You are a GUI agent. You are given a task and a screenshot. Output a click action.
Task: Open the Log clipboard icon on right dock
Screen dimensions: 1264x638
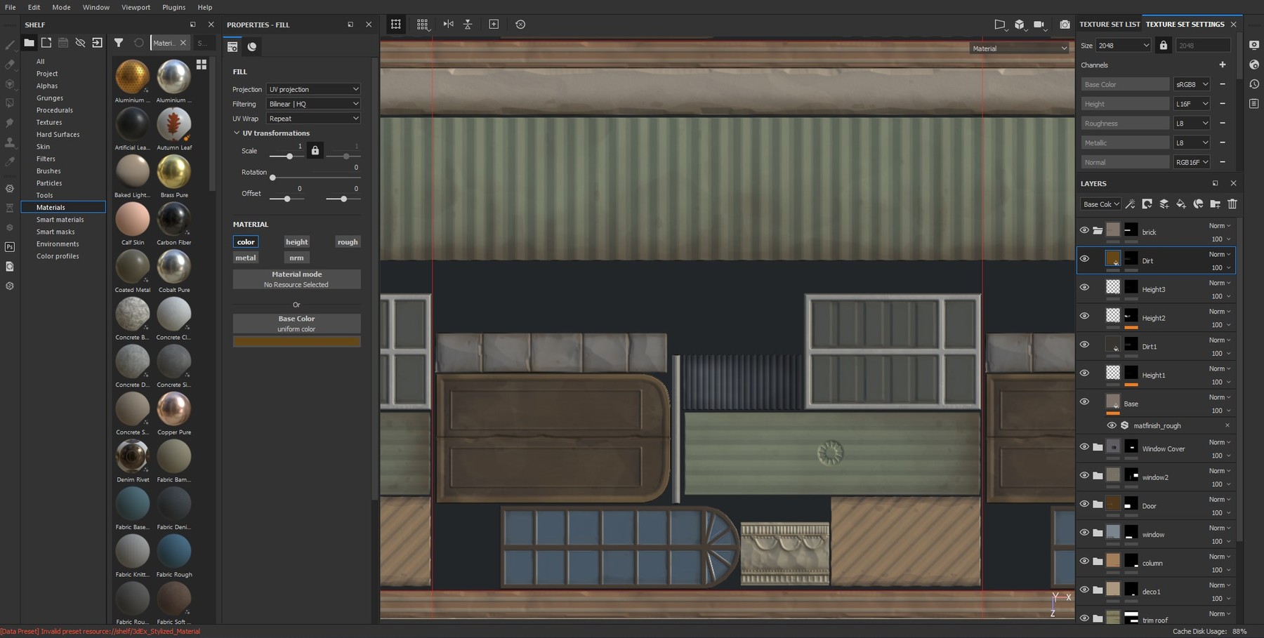coord(1254,103)
